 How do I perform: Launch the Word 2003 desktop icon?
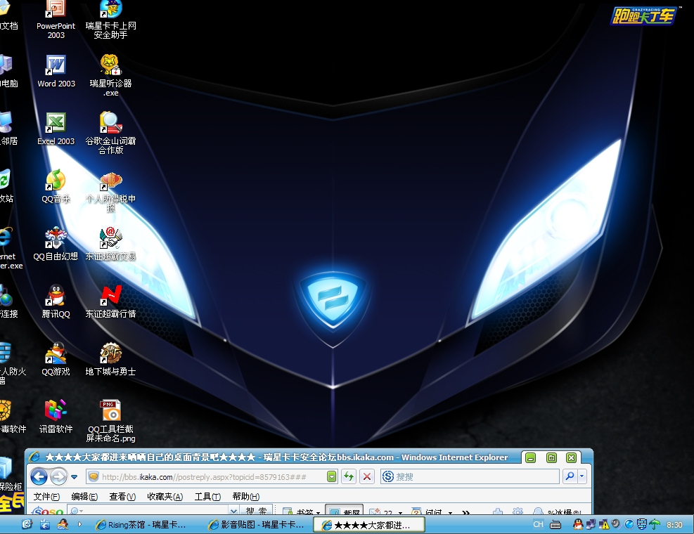click(x=56, y=65)
